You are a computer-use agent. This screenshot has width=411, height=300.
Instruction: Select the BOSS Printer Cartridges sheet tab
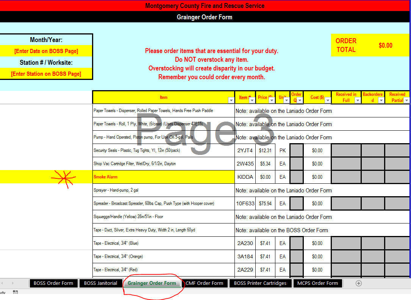(x=260, y=283)
